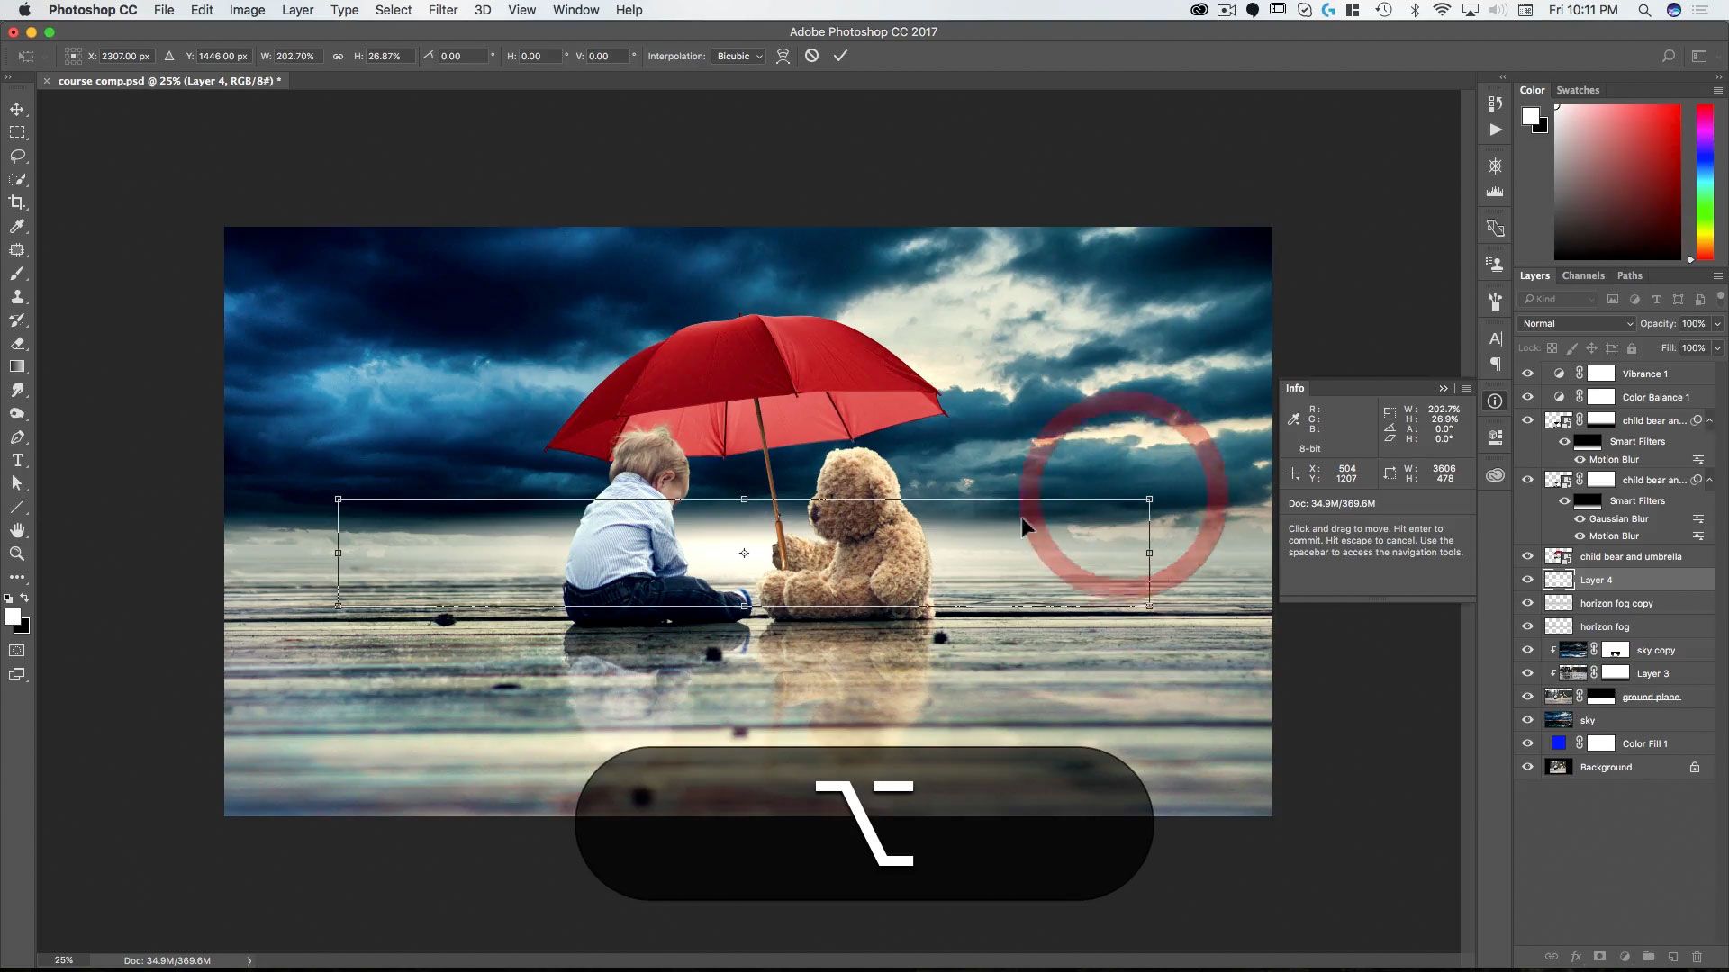The height and width of the screenshot is (972, 1729).
Task: Open the Normal blend mode dropdown
Action: (1576, 323)
